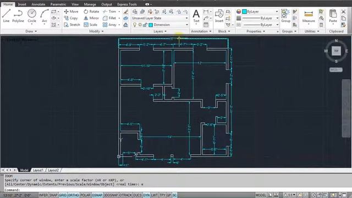
Task: Click the Array tool
Action: click(x=109, y=25)
